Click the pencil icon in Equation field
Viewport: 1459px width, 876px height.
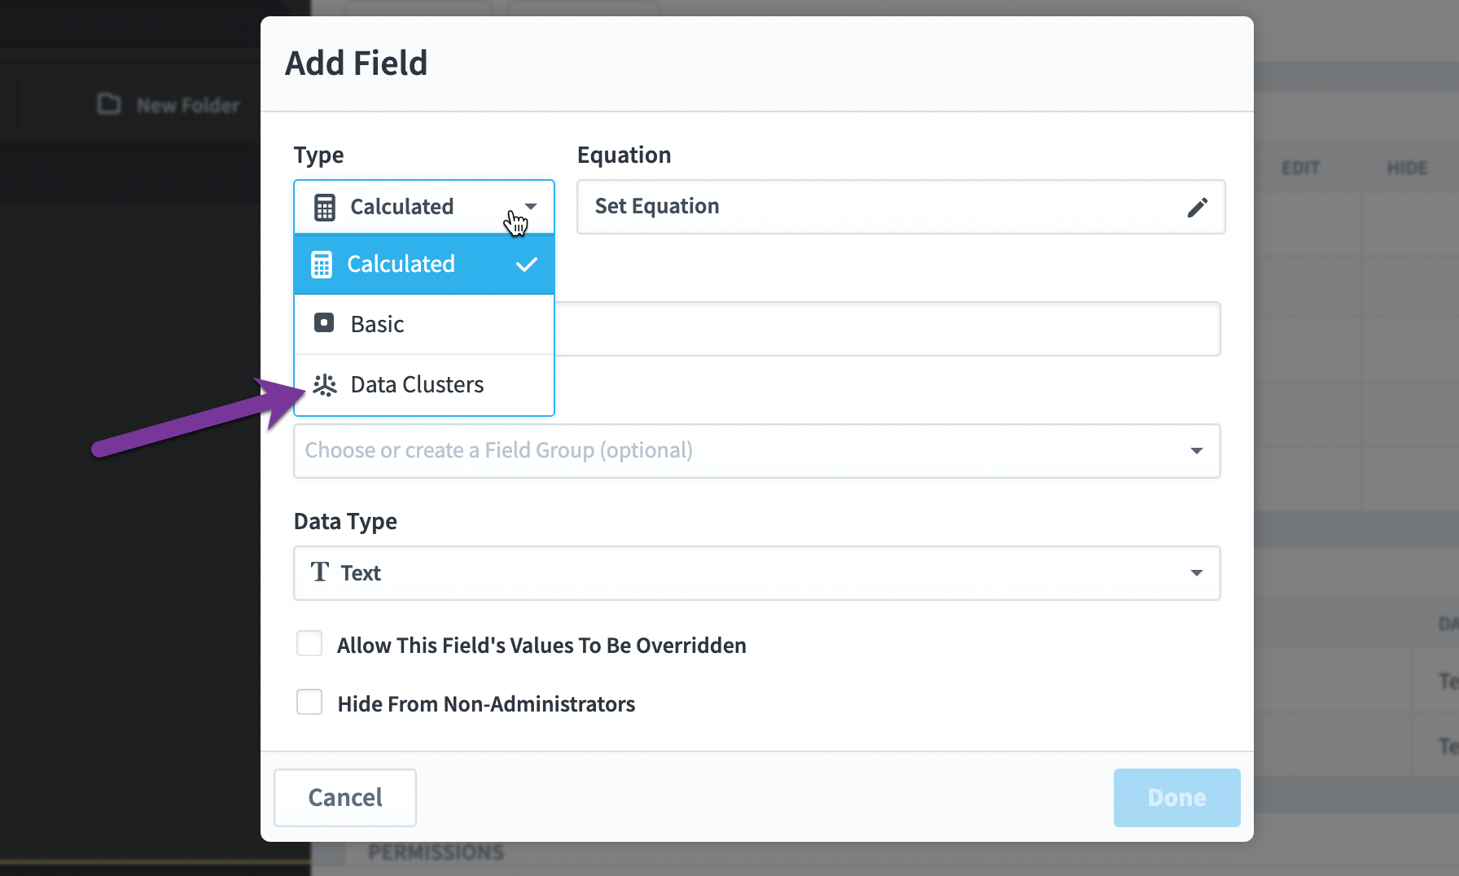pos(1197,208)
